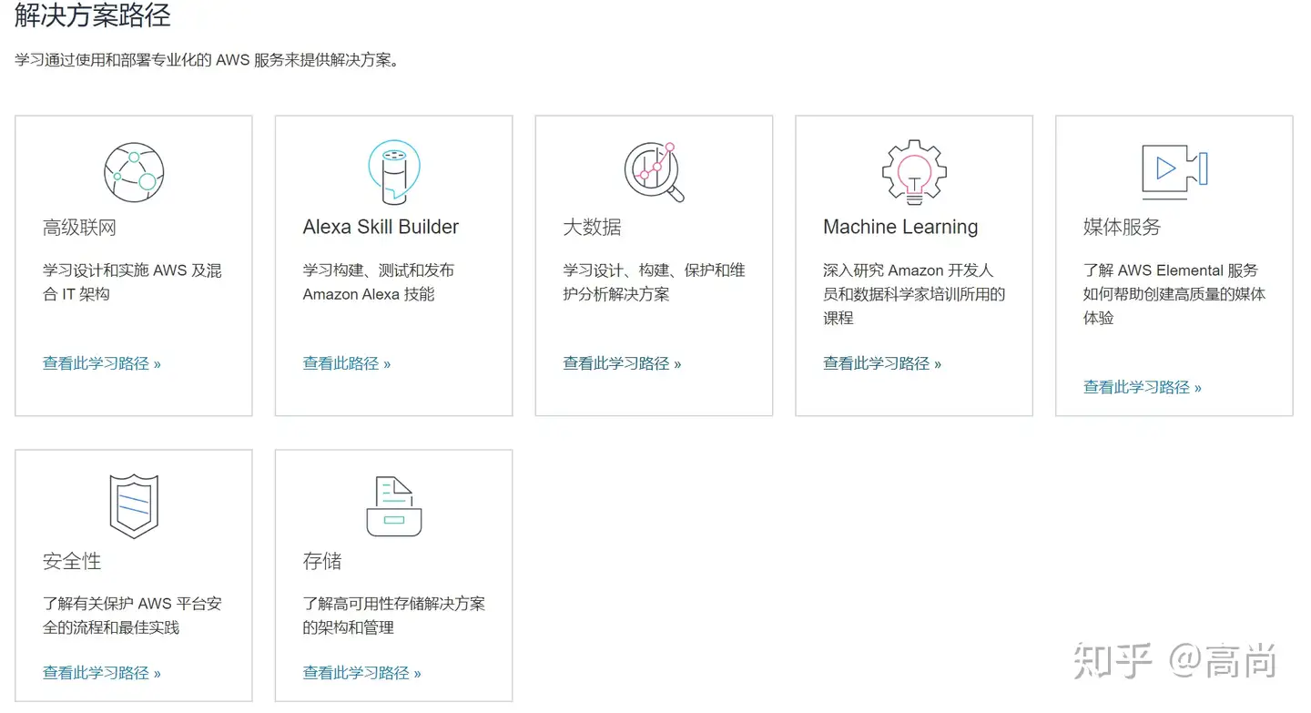Click the 媒体服务 video camera icon

(1174, 172)
